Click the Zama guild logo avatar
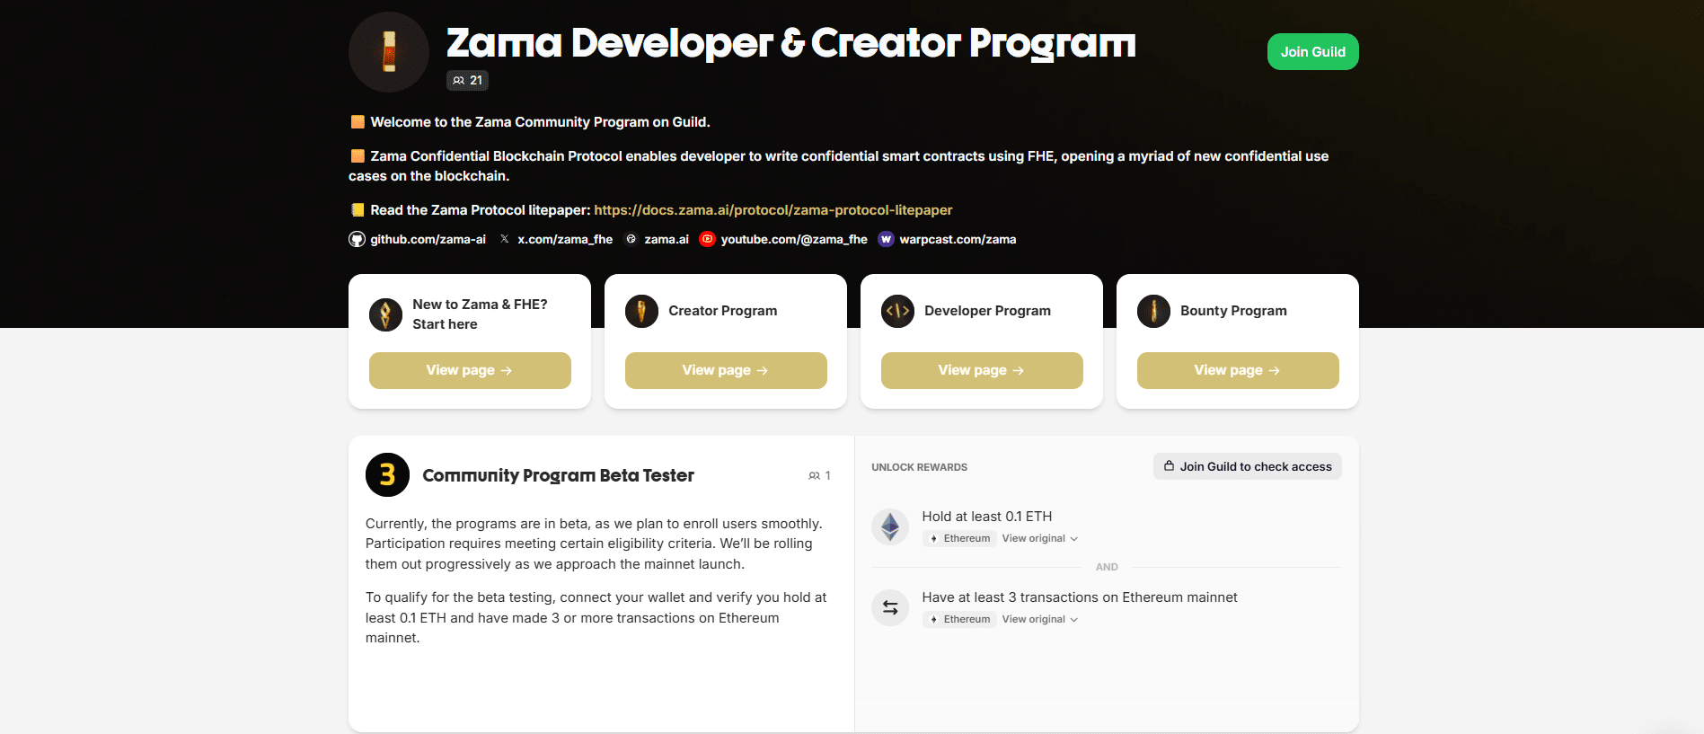This screenshot has width=1704, height=734. (x=388, y=52)
